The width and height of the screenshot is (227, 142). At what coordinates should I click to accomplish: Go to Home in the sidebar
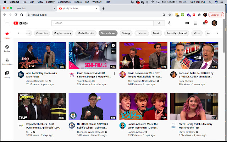(7, 35)
